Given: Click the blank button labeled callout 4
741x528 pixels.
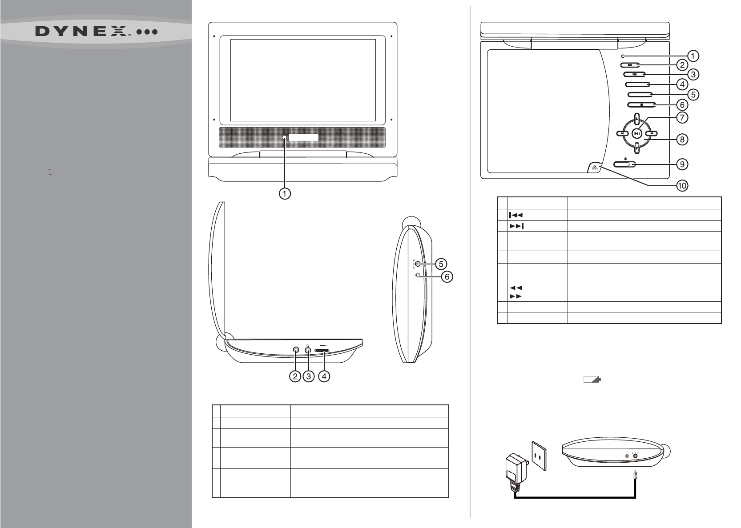Looking at the screenshot, I should pyautogui.click(x=638, y=84).
